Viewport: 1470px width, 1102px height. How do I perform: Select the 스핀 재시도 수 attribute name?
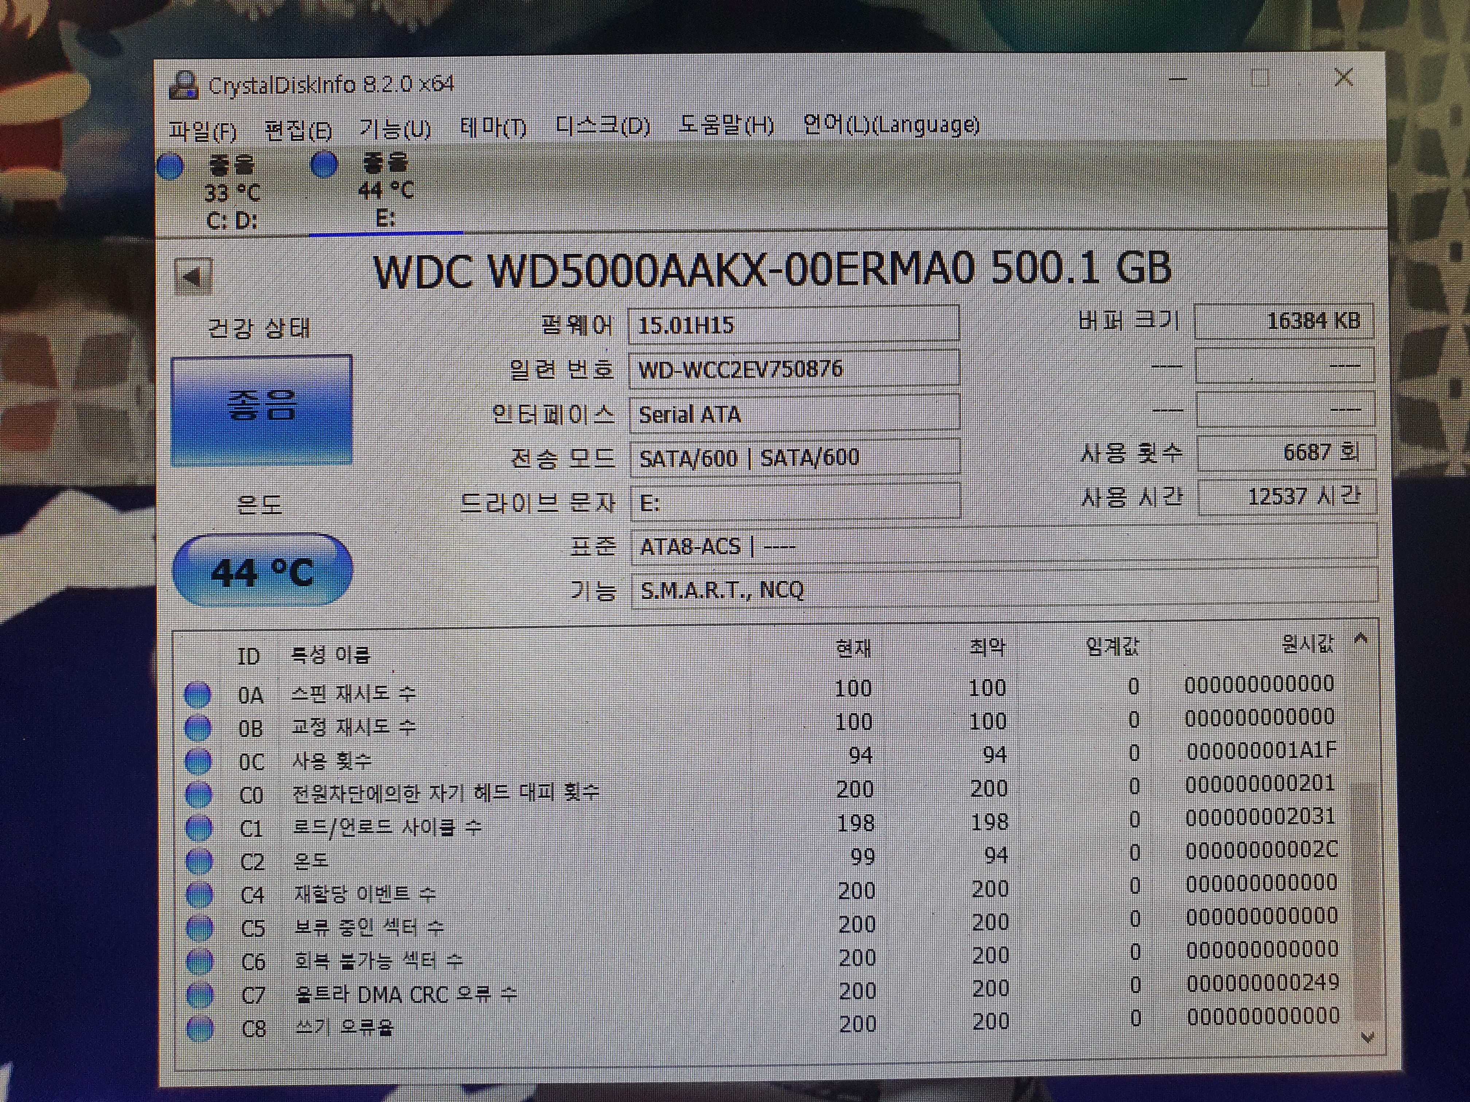coord(354,693)
